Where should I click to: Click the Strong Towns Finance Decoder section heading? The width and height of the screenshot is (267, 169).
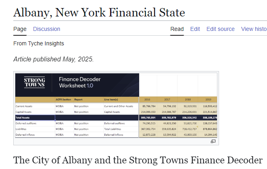tap(138, 160)
